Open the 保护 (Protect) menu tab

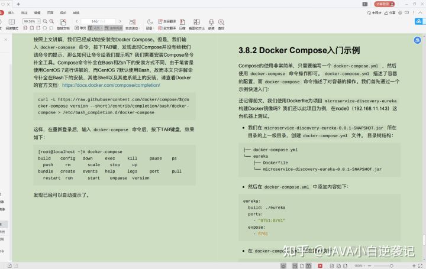coord(63,13)
